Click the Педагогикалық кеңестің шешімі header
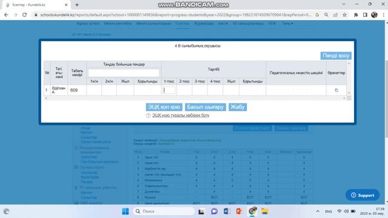The height and width of the screenshot is (218, 388). click(296, 73)
